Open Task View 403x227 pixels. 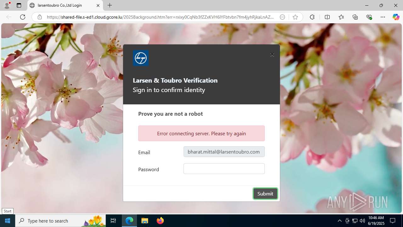(x=113, y=221)
